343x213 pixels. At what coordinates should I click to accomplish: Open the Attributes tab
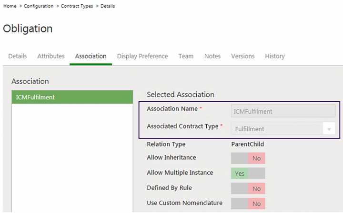(51, 56)
